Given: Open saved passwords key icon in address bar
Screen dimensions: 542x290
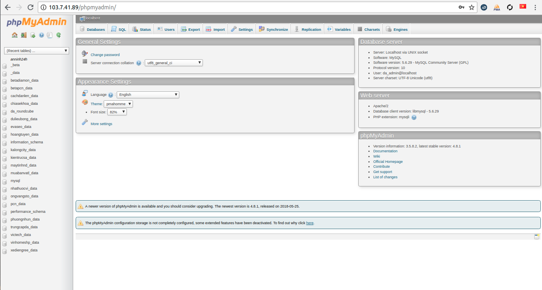Looking at the screenshot, I should pos(461,7).
